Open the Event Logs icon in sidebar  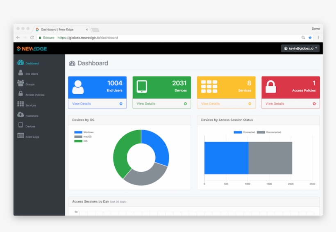(x=20, y=136)
